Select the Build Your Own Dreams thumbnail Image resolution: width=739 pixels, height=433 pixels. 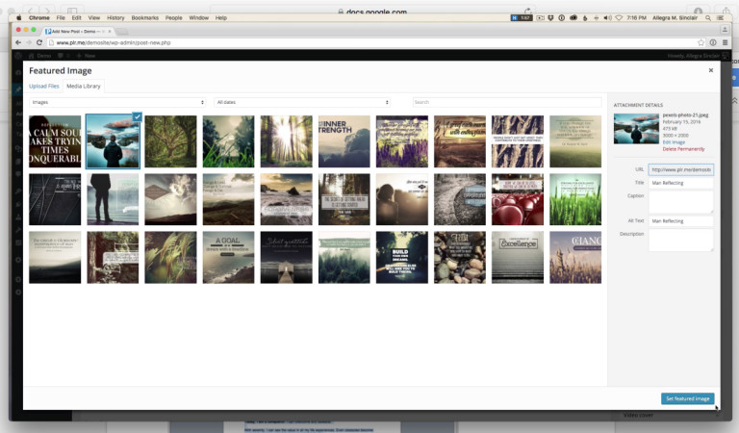(402, 257)
